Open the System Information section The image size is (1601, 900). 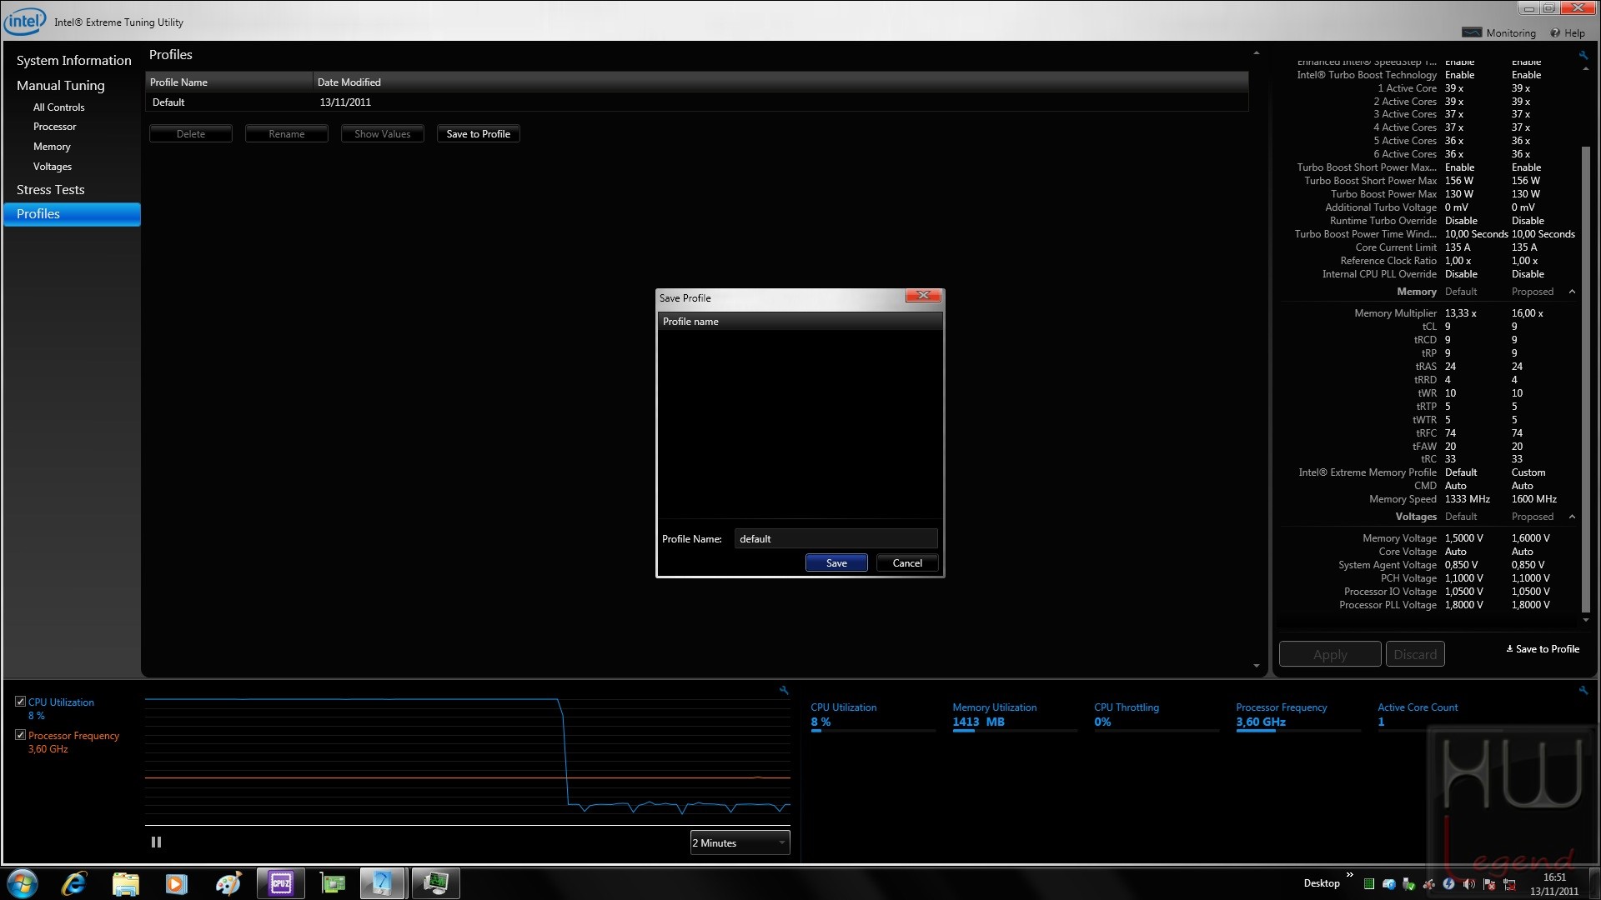pyautogui.click(x=73, y=61)
